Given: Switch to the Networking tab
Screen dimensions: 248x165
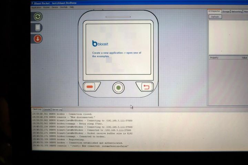Looking at the screenshot, I should tap(237, 12).
